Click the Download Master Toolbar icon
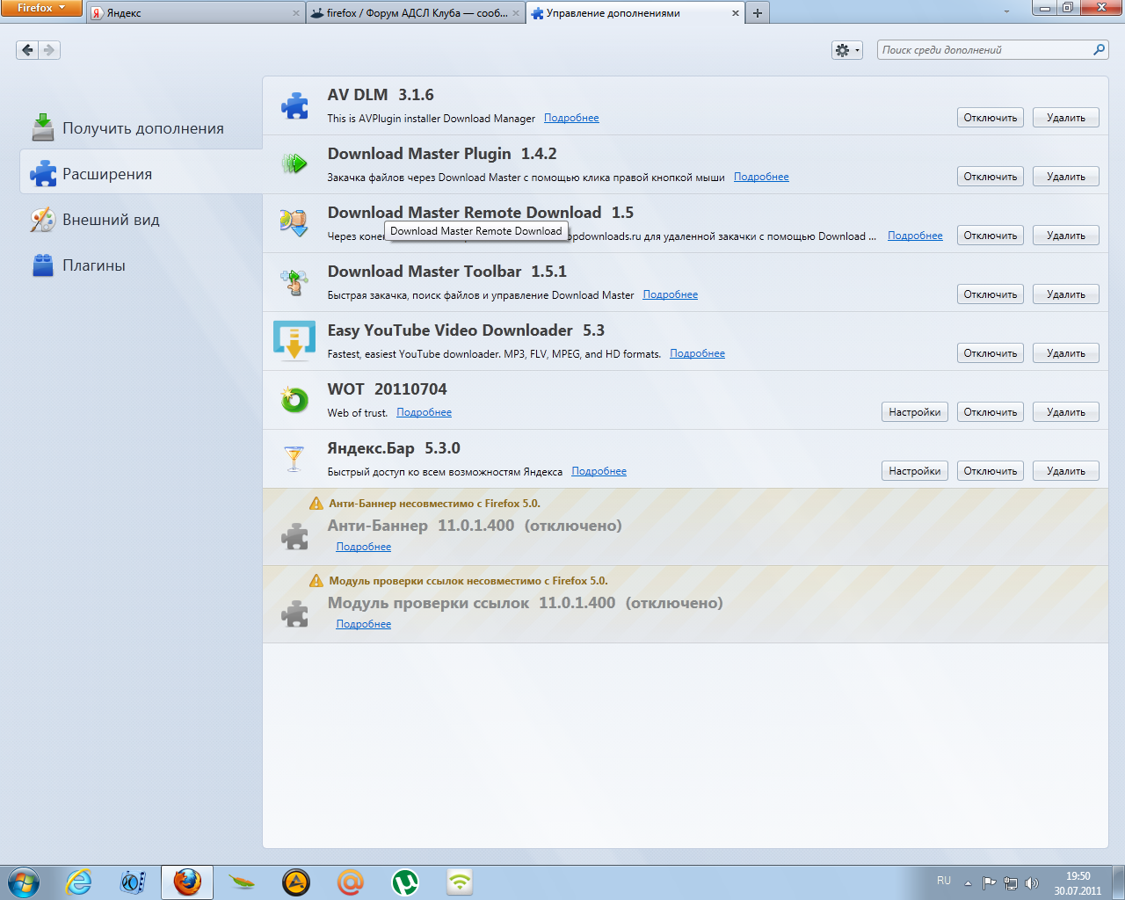Screen dimensions: 1125x900 click(x=294, y=282)
